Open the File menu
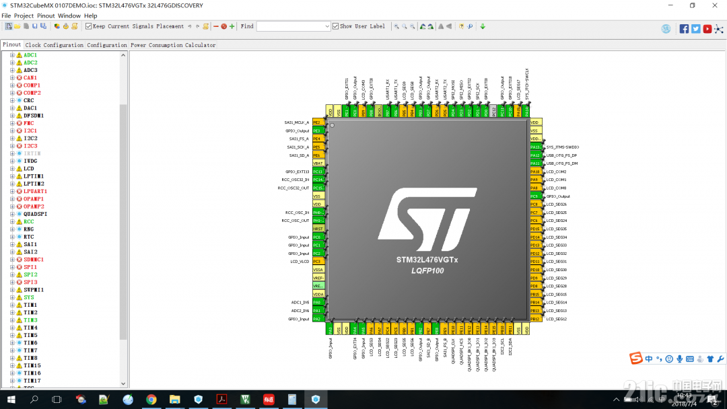Screen dimensions: 727x409 point(6,15)
